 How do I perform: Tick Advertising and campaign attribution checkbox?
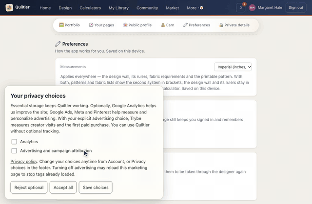[x=14, y=151]
